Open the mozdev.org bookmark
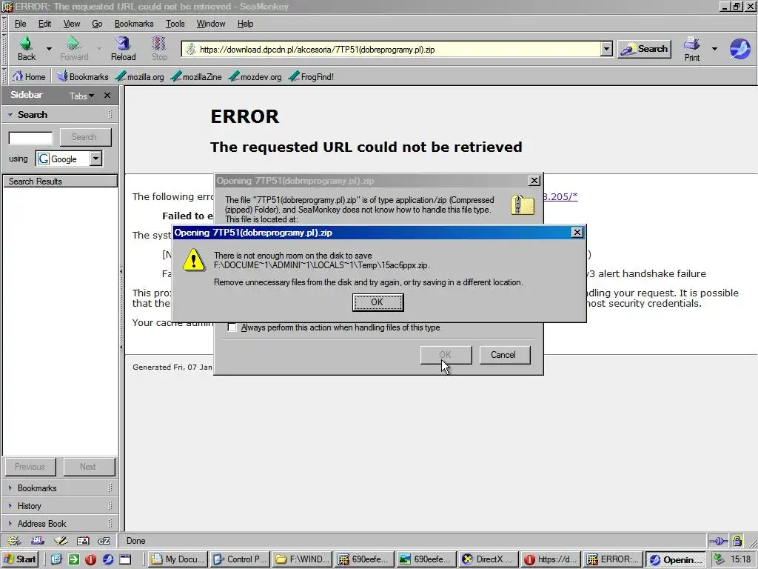The width and height of the screenshot is (758, 569). 255,76
